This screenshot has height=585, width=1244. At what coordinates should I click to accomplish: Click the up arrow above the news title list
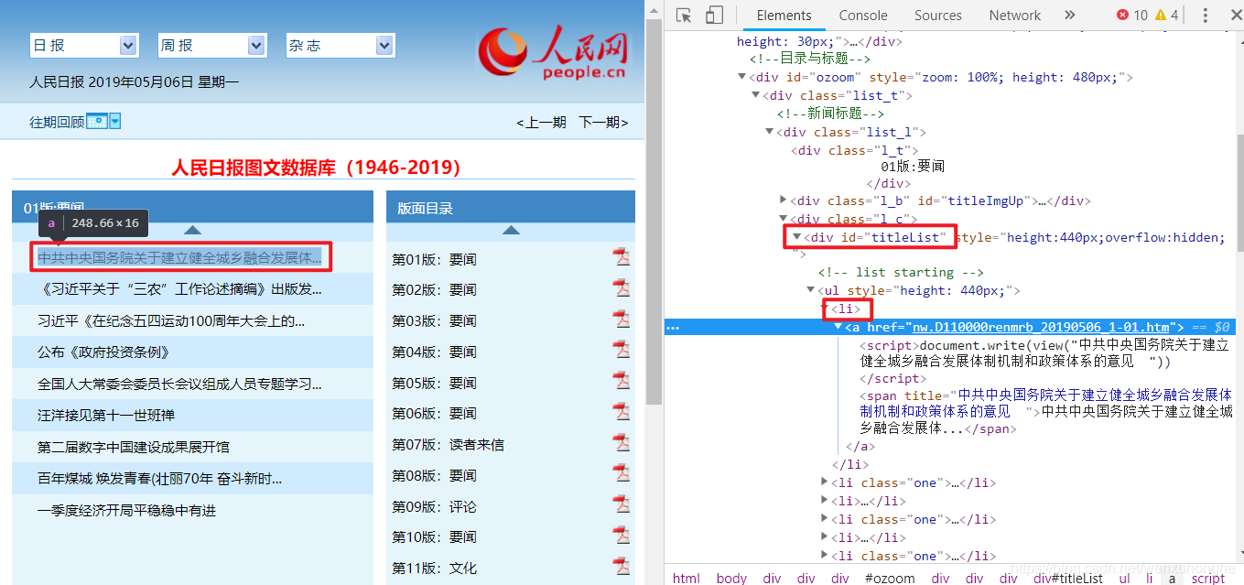pos(192,230)
